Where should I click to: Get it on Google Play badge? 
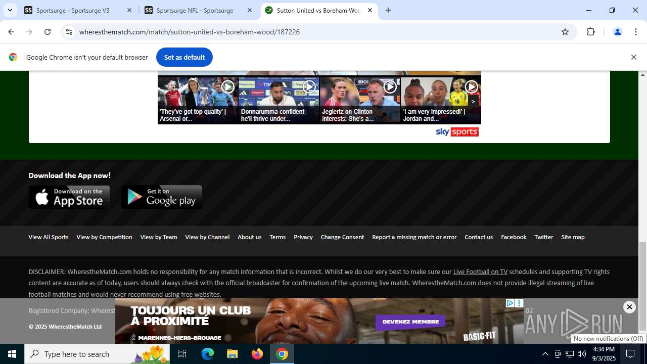pos(162,197)
